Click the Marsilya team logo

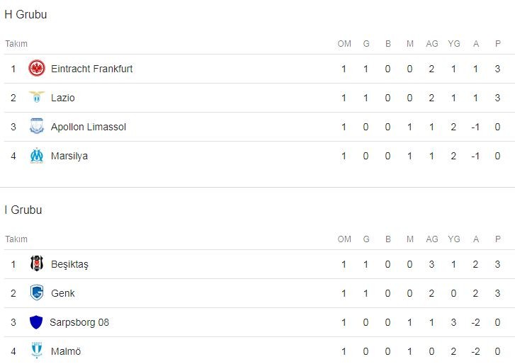[37, 156]
